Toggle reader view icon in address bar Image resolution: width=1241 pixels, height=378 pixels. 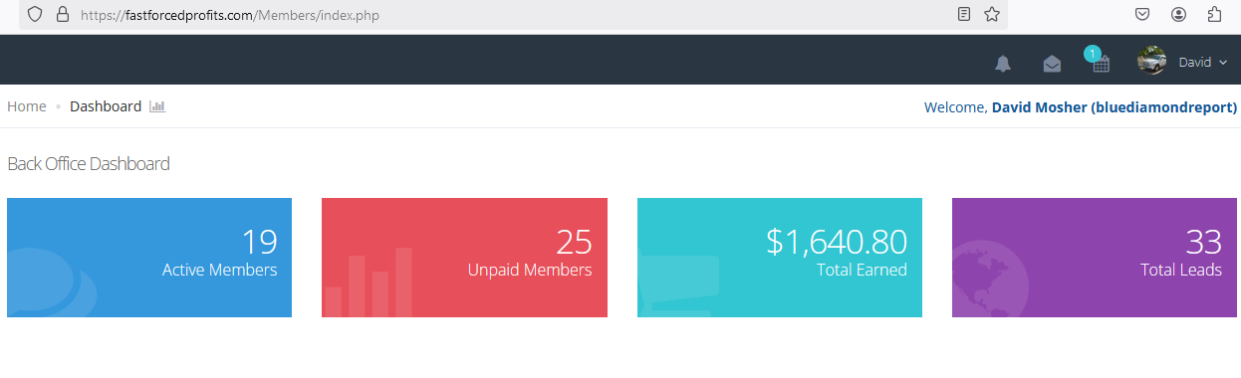click(x=963, y=14)
